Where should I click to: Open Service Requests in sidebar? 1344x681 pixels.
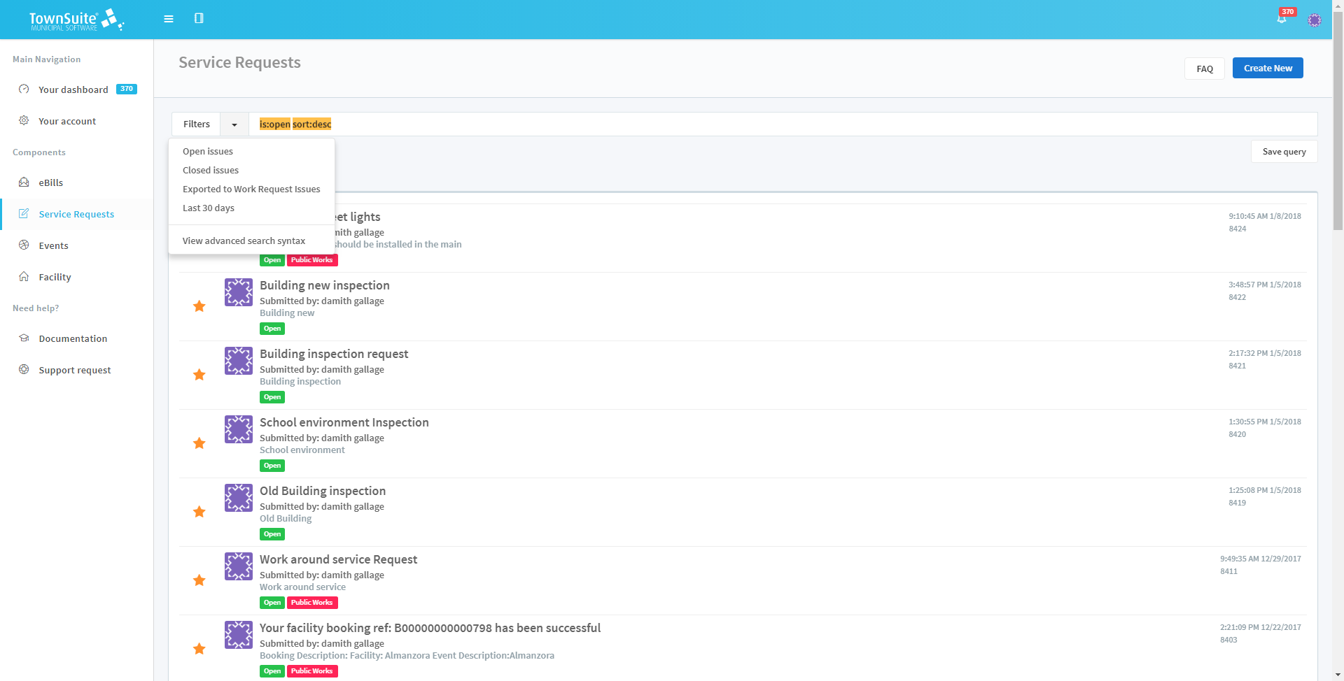(76, 214)
